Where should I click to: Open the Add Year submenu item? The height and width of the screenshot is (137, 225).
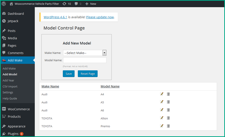click(x=8, y=80)
